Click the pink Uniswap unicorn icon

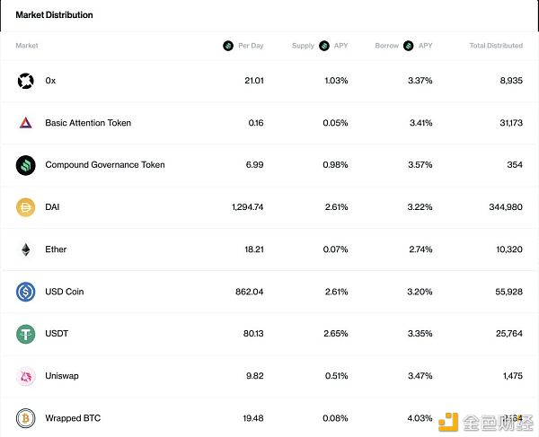tap(26, 376)
